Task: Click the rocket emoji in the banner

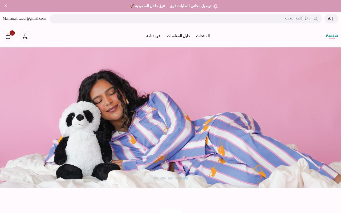Action: coord(132,6)
